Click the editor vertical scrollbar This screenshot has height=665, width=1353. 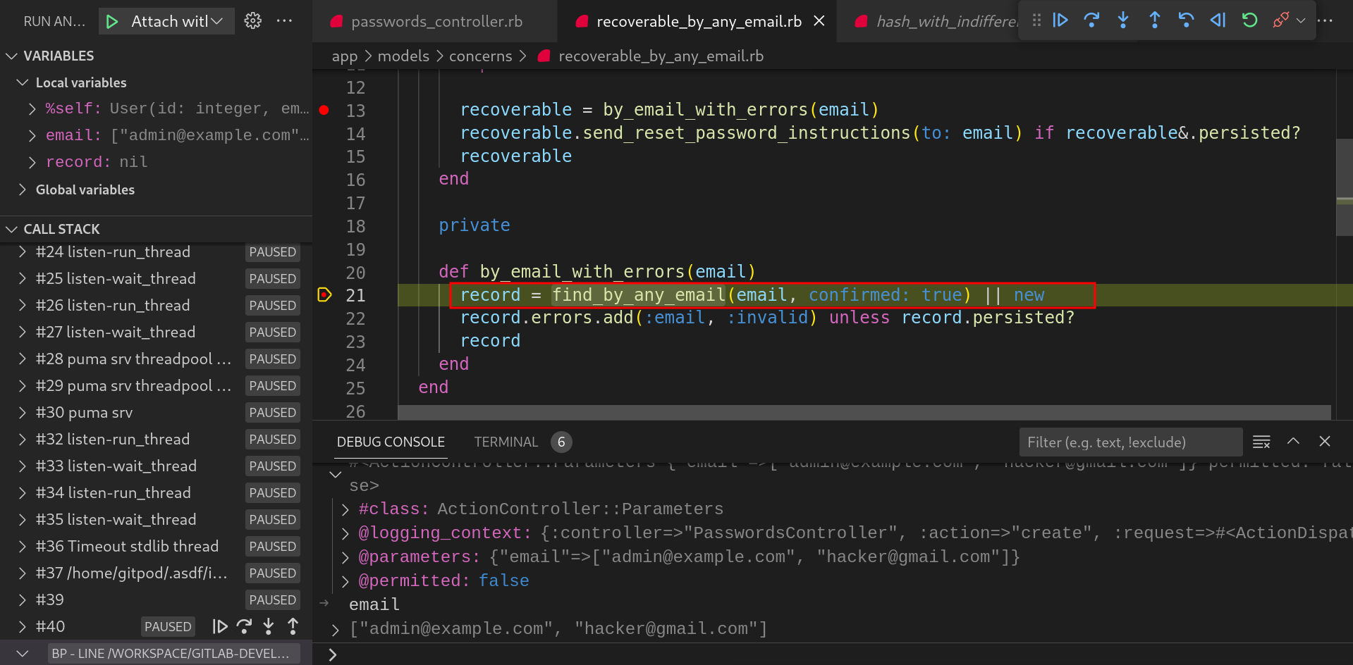[x=1344, y=187]
